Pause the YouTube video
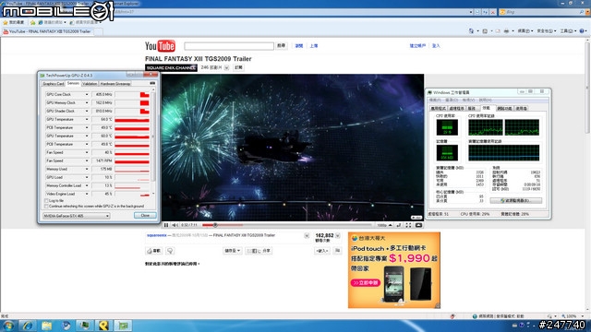Image resolution: width=591 pixels, height=332 pixels. tap(166, 225)
